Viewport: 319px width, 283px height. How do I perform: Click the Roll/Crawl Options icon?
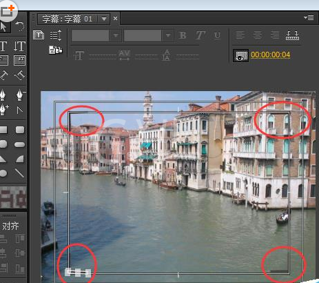[x=56, y=35]
